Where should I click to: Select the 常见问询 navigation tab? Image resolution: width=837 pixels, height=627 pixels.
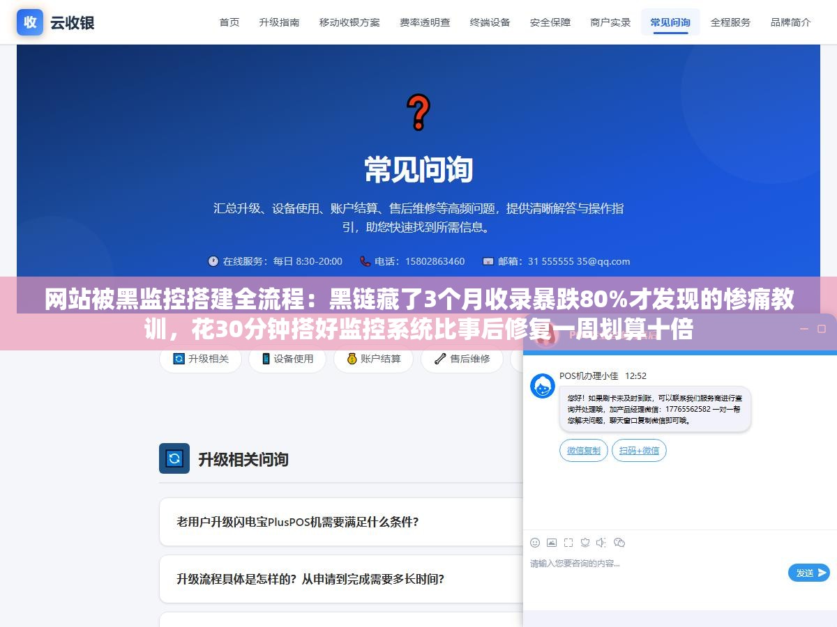(x=670, y=22)
